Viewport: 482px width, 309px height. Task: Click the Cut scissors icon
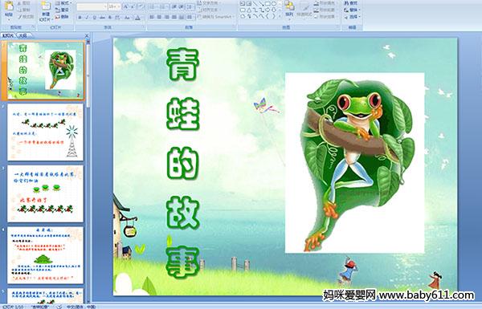point(19,3)
